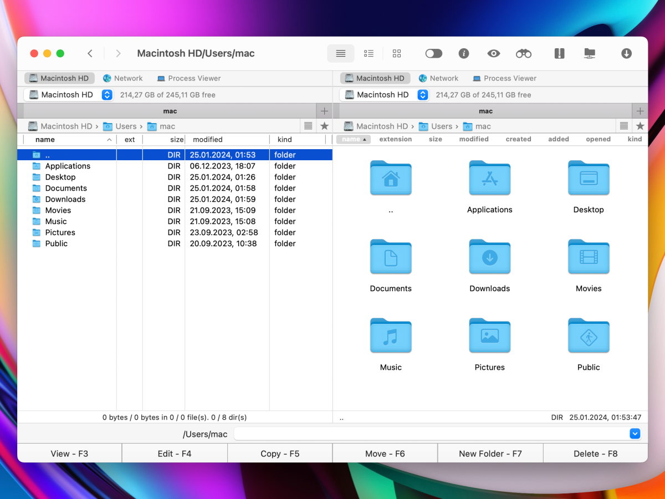This screenshot has height=499, width=665.
Task: Open the Network tab in left pane
Action: pos(122,78)
